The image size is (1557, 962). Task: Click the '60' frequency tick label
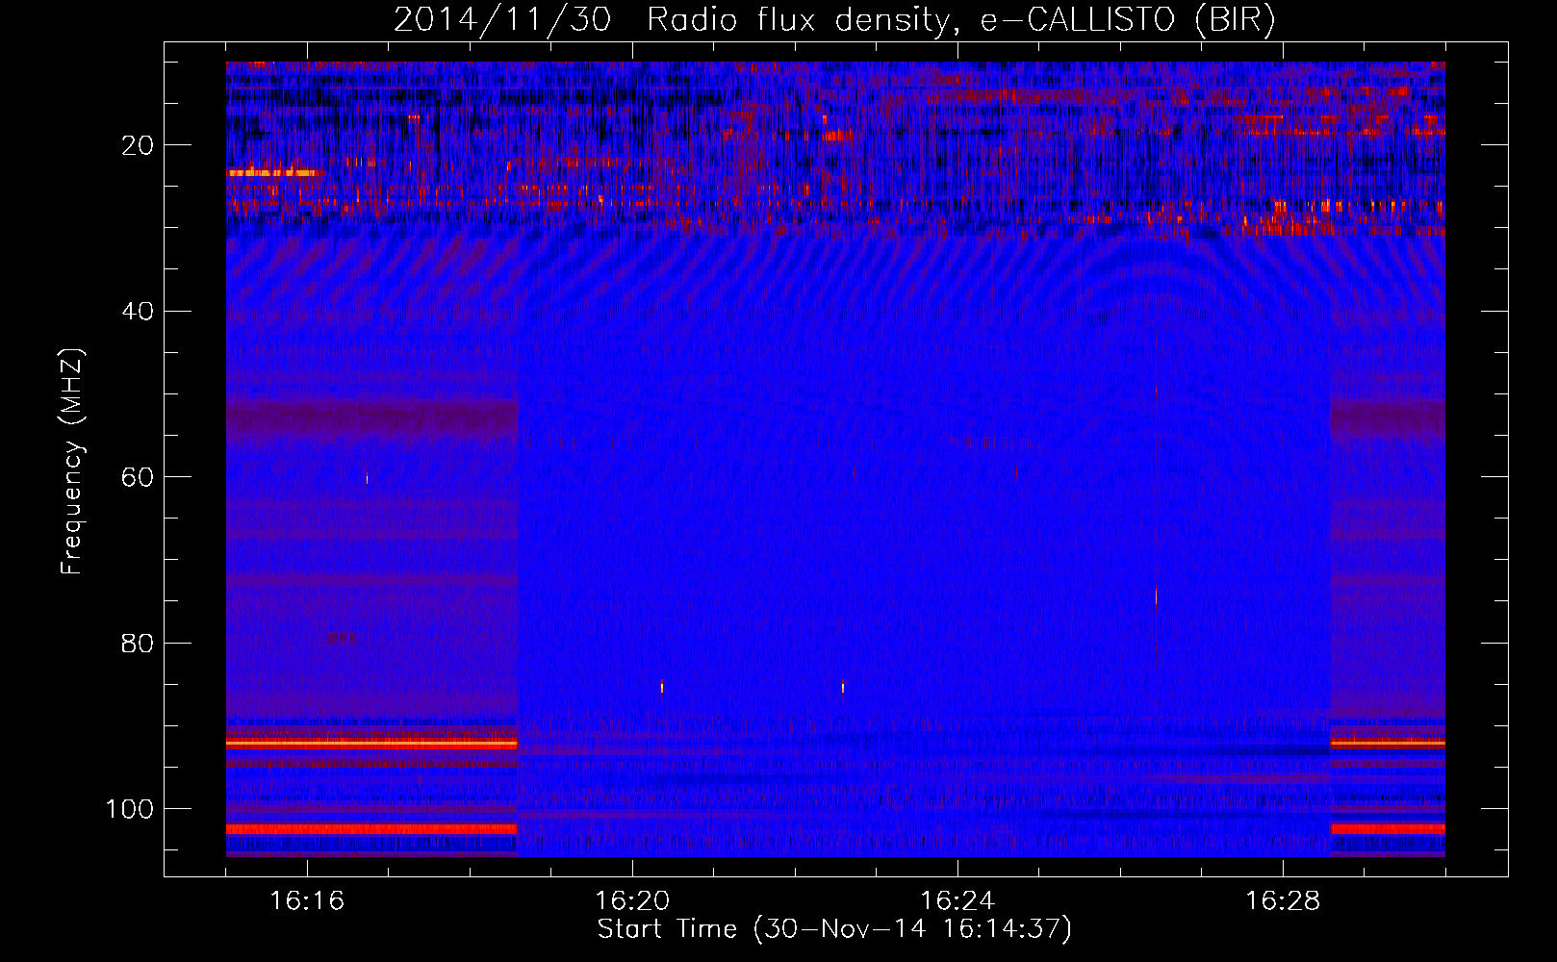[x=138, y=477]
